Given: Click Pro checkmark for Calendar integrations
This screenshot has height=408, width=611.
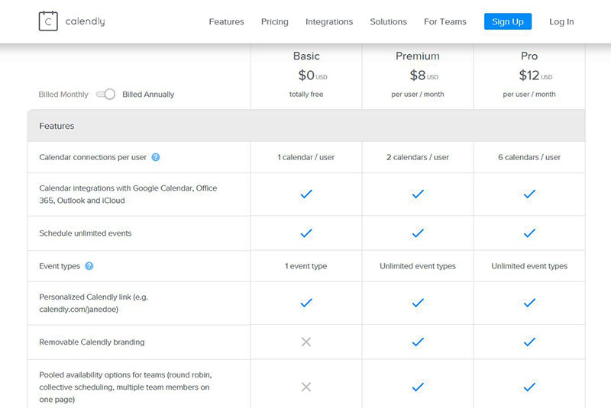Looking at the screenshot, I should coord(529,194).
